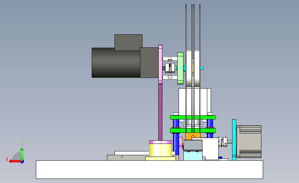The width and height of the screenshot is (299, 183).
Task: Click the light cyan block on the base
Action: [x=193, y=156]
